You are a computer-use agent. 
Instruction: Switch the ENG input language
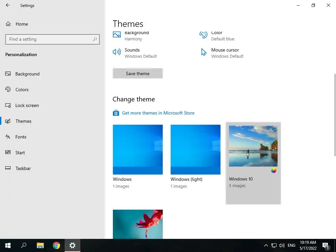click(291, 245)
